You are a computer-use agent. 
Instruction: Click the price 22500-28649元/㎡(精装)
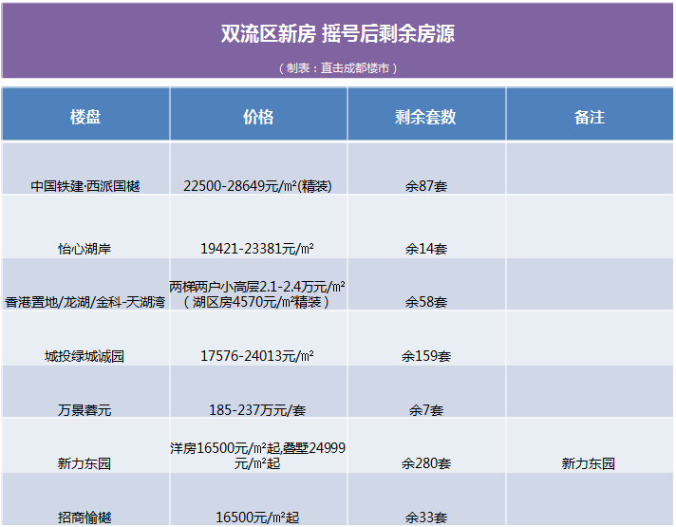coord(258,186)
